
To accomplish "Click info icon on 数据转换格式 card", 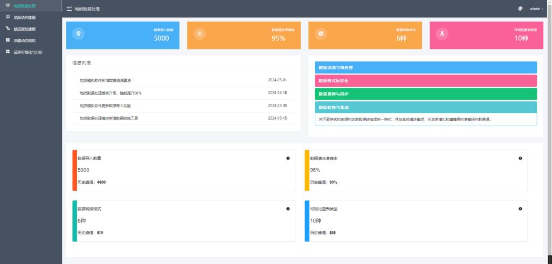I will 288,209.
